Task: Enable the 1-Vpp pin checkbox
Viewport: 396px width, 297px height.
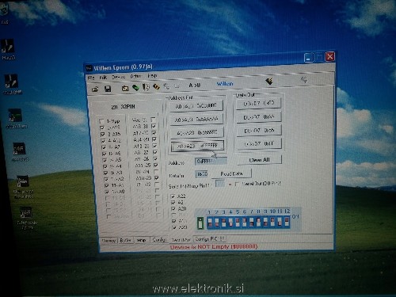Action: [x=101, y=121]
